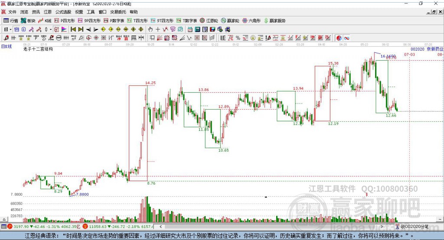The width and height of the screenshot is (444, 240).
Task: Collapse volume panel with up triangle
Action: pos(4,219)
